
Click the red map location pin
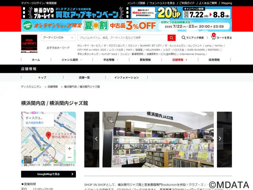(x=48, y=136)
